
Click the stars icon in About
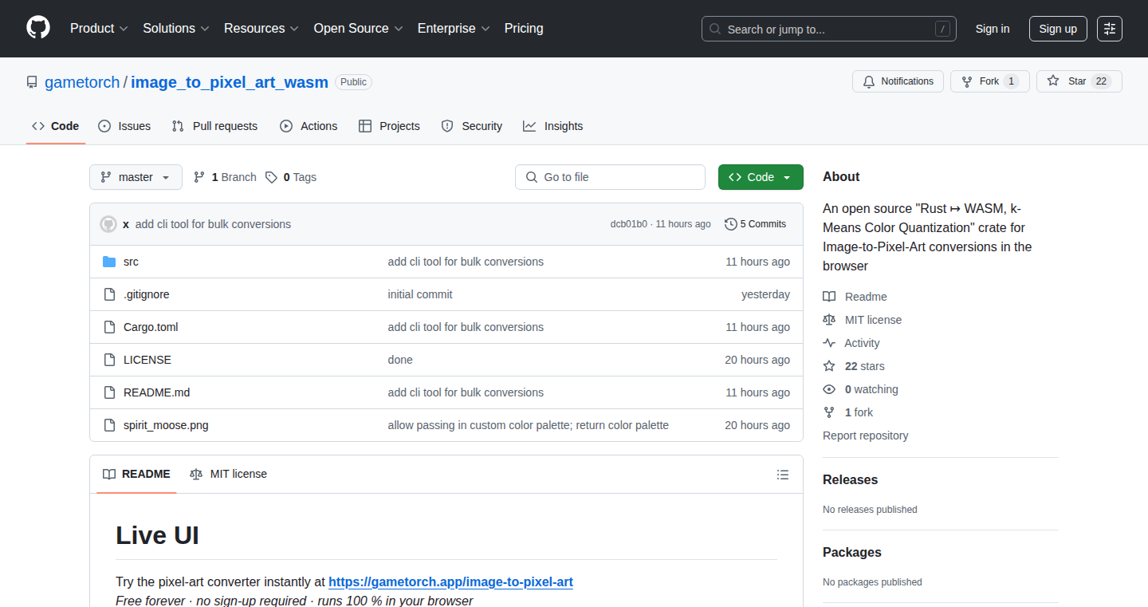tap(829, 366)
